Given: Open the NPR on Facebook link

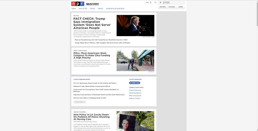Looking at the screenshot, I should [135, 96].
